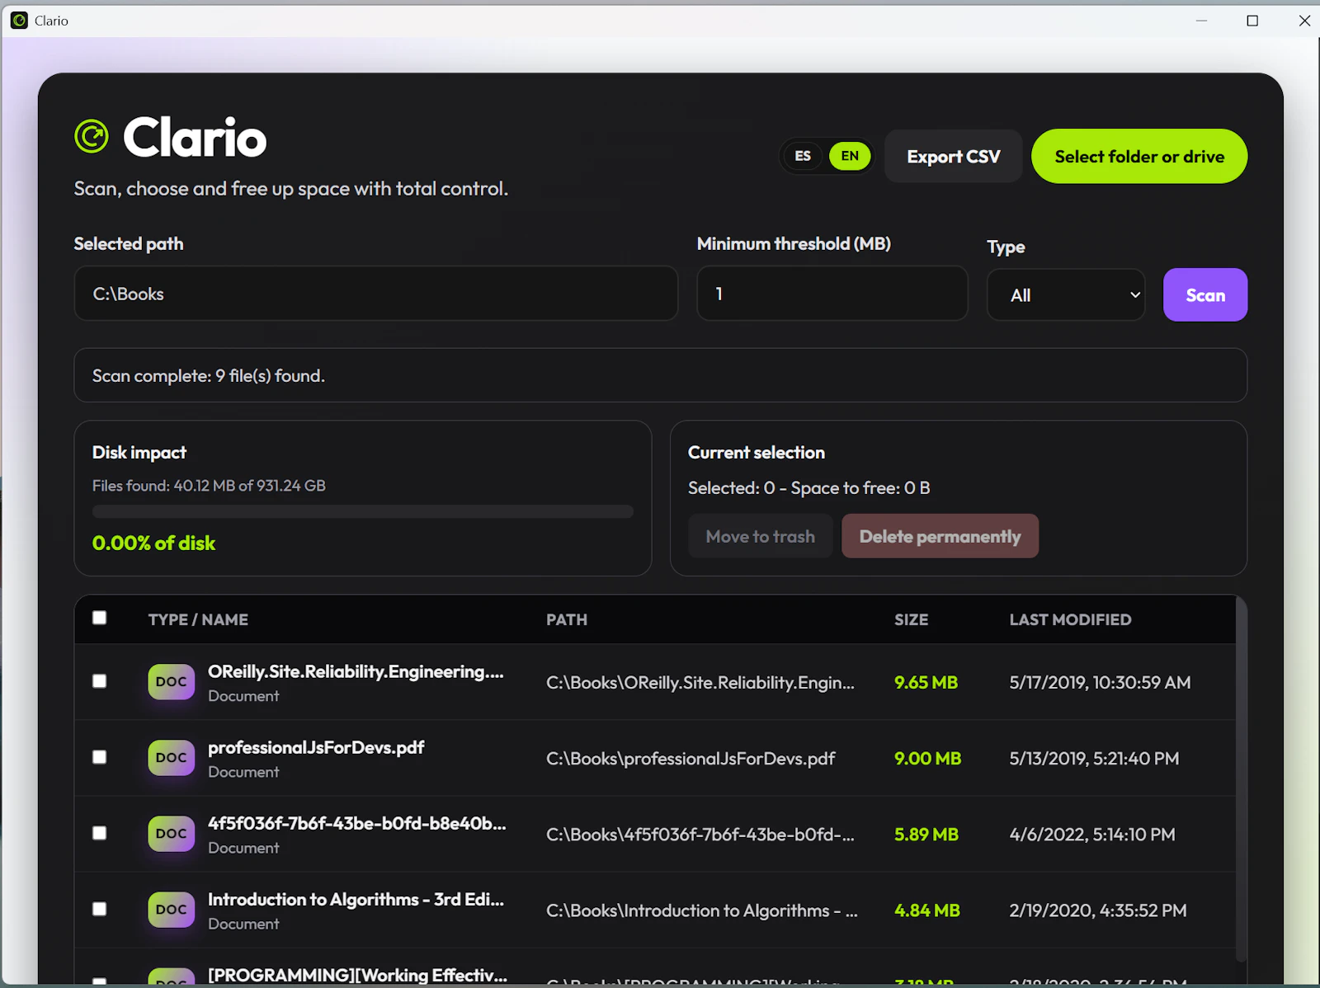The image size is (1320, 988).
Task: Tick the checkbox for the 4f5f036f file
Action: [x=100, y=833]
